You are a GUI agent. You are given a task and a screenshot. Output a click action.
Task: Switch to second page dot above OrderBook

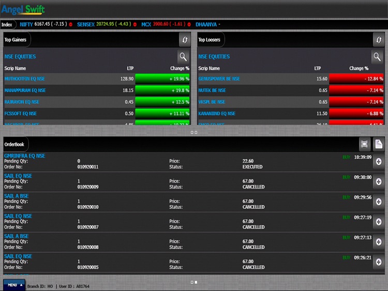pos(196,132)
